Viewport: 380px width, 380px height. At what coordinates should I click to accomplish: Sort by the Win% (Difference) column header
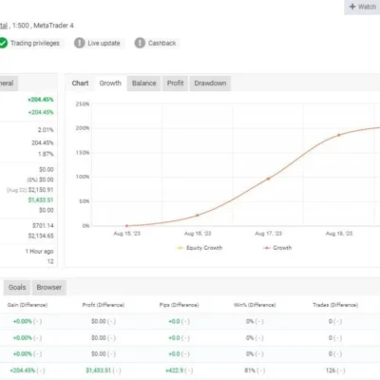coord(255,305)
